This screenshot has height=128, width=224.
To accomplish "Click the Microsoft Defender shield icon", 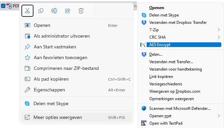I will pos(144,109).
